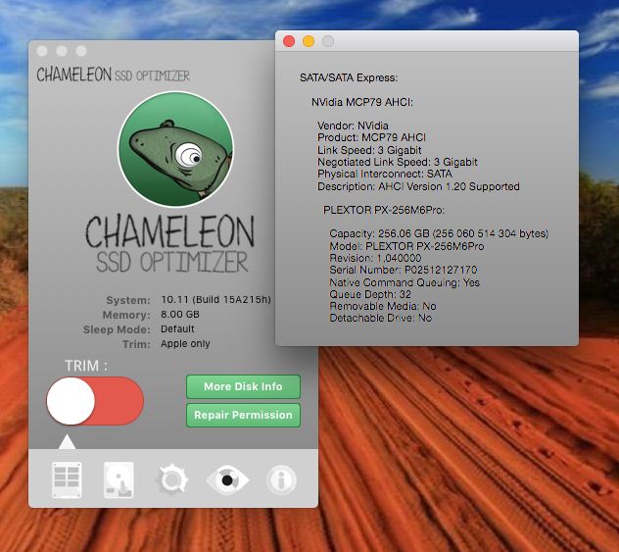619x552 pixels.
Task: Click the 'Queue Depth: 32' line
Action: 370,294
